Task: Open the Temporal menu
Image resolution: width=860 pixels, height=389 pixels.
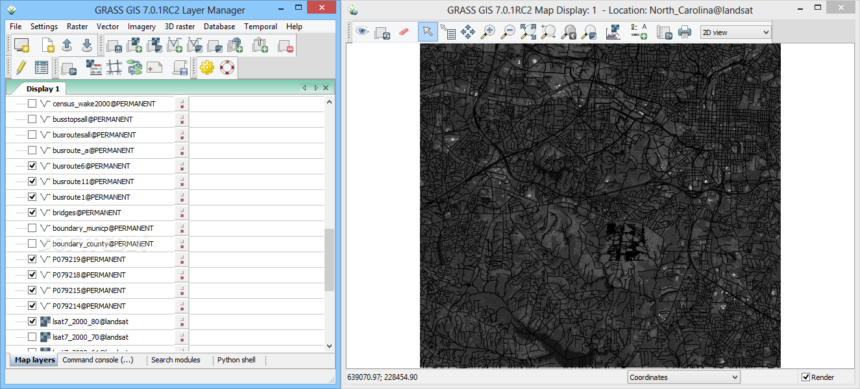Action: click(261, 27)
